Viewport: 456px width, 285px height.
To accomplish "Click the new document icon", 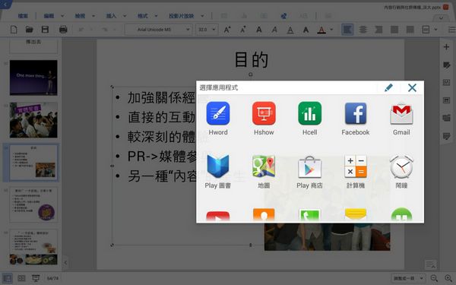I will [14, 30].
